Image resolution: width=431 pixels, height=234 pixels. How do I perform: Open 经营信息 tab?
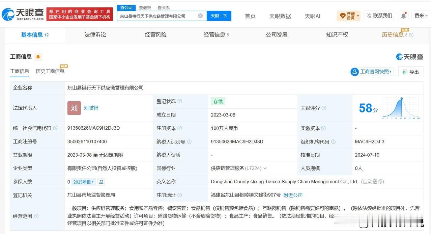click(216, 35)
